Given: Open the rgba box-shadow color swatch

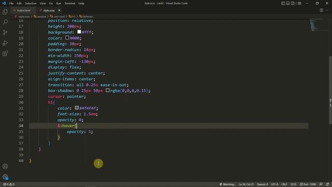Looking at the screenshot, I should 107,90.
